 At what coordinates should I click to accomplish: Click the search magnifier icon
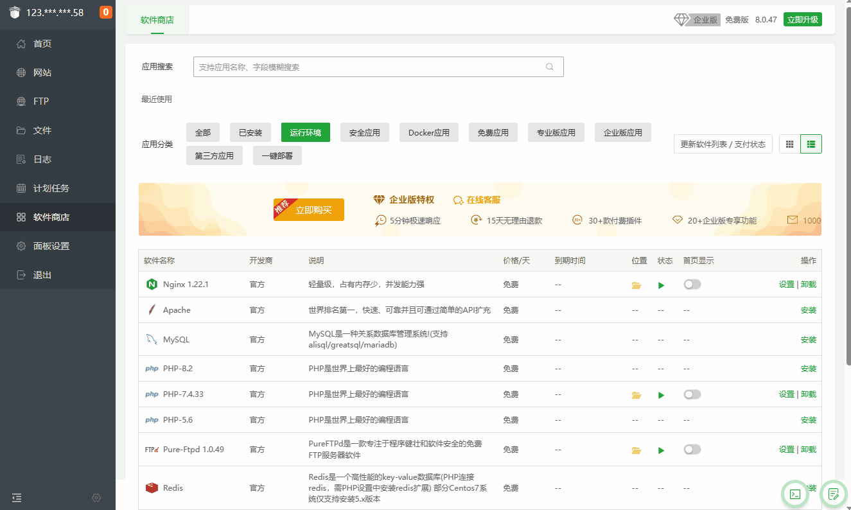(550, 67)
